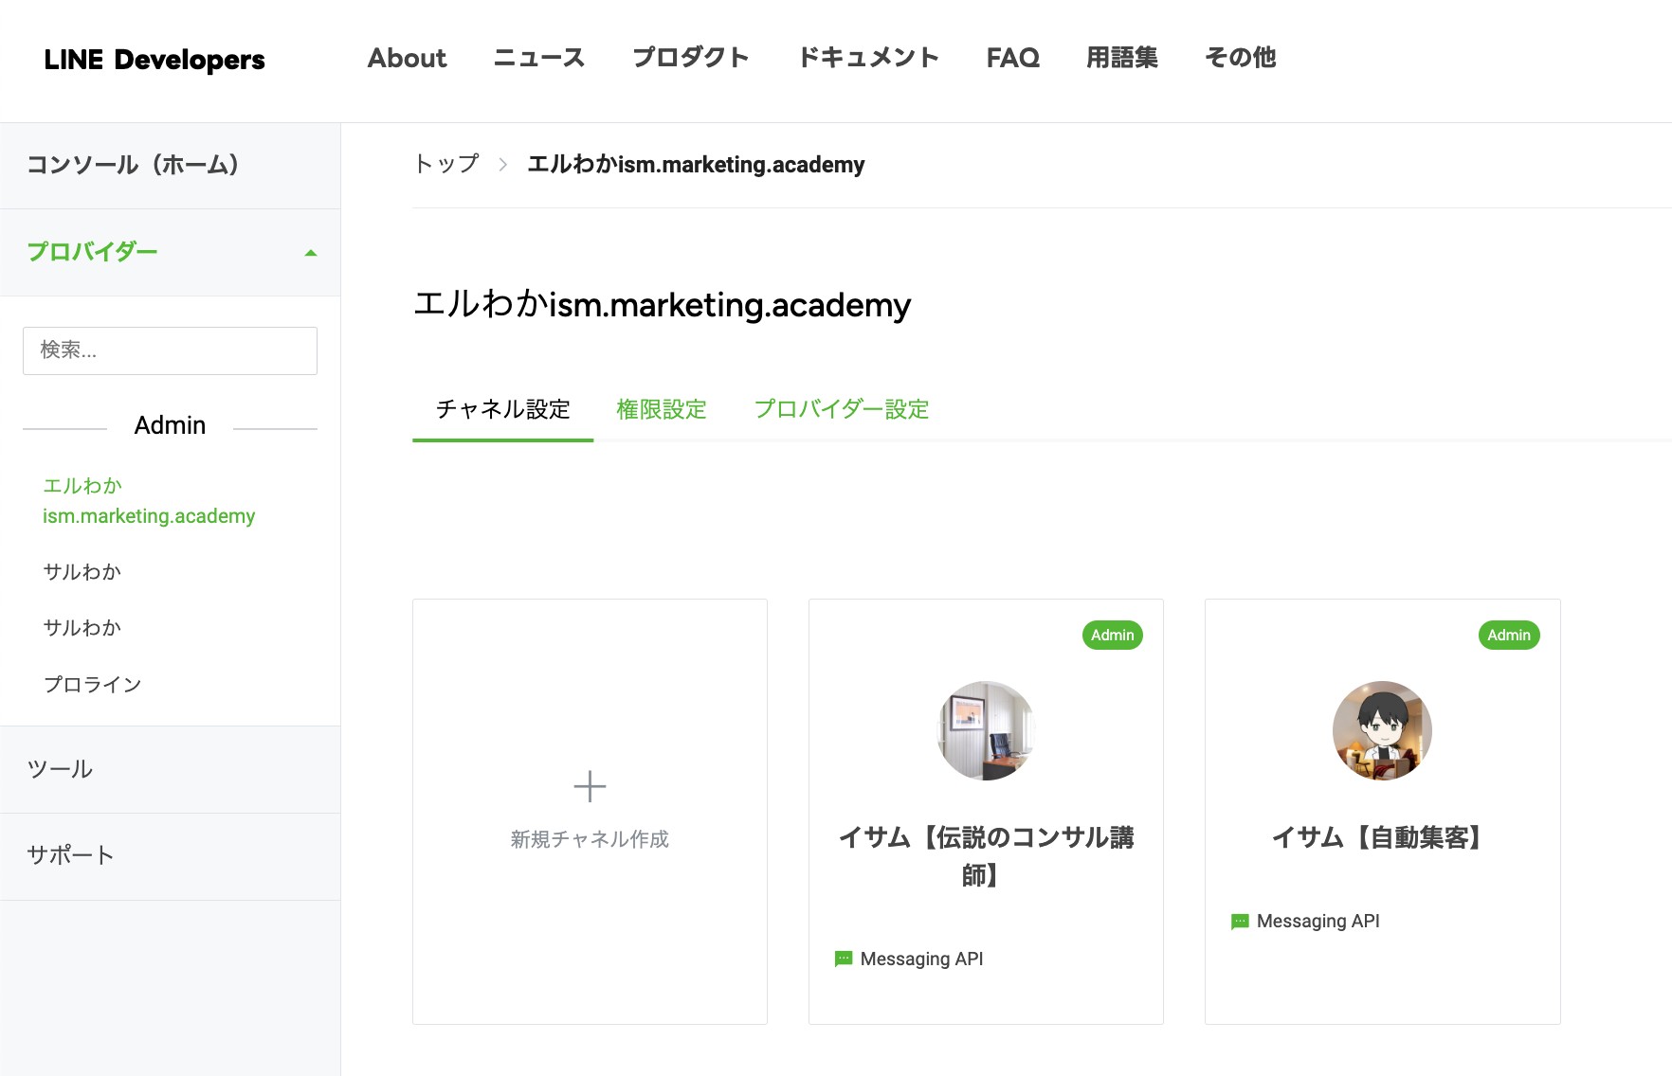Switch to the 権限設定 tab

point(662,409)
